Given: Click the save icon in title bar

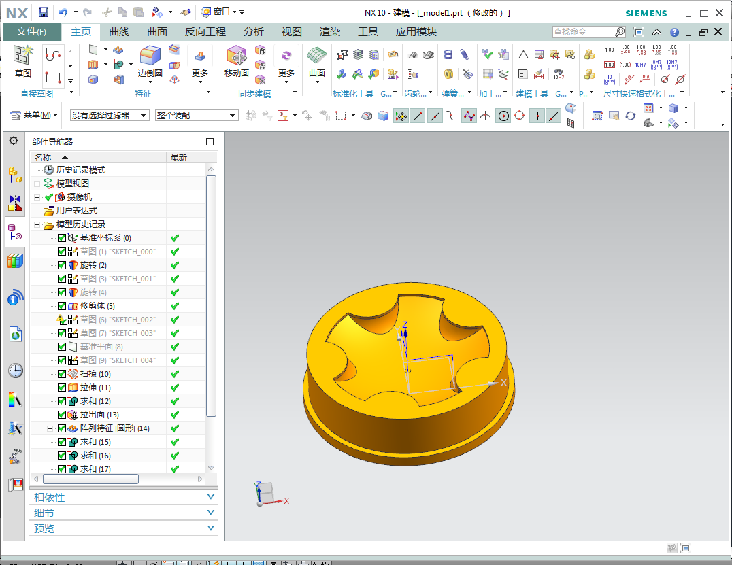Looking at the screenshot, I should tap(44, 12).
